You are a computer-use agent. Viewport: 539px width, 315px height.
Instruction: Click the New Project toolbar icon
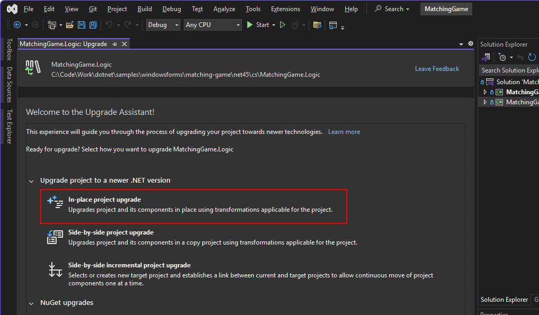pos(52,24)
